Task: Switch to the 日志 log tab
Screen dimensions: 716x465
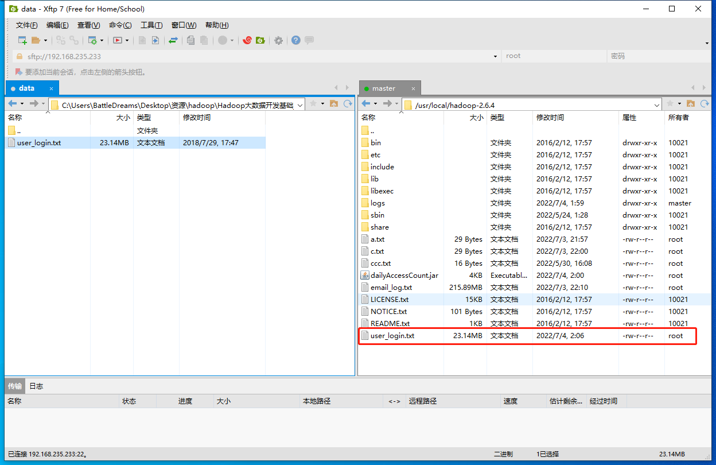Action: click(36, 386)
